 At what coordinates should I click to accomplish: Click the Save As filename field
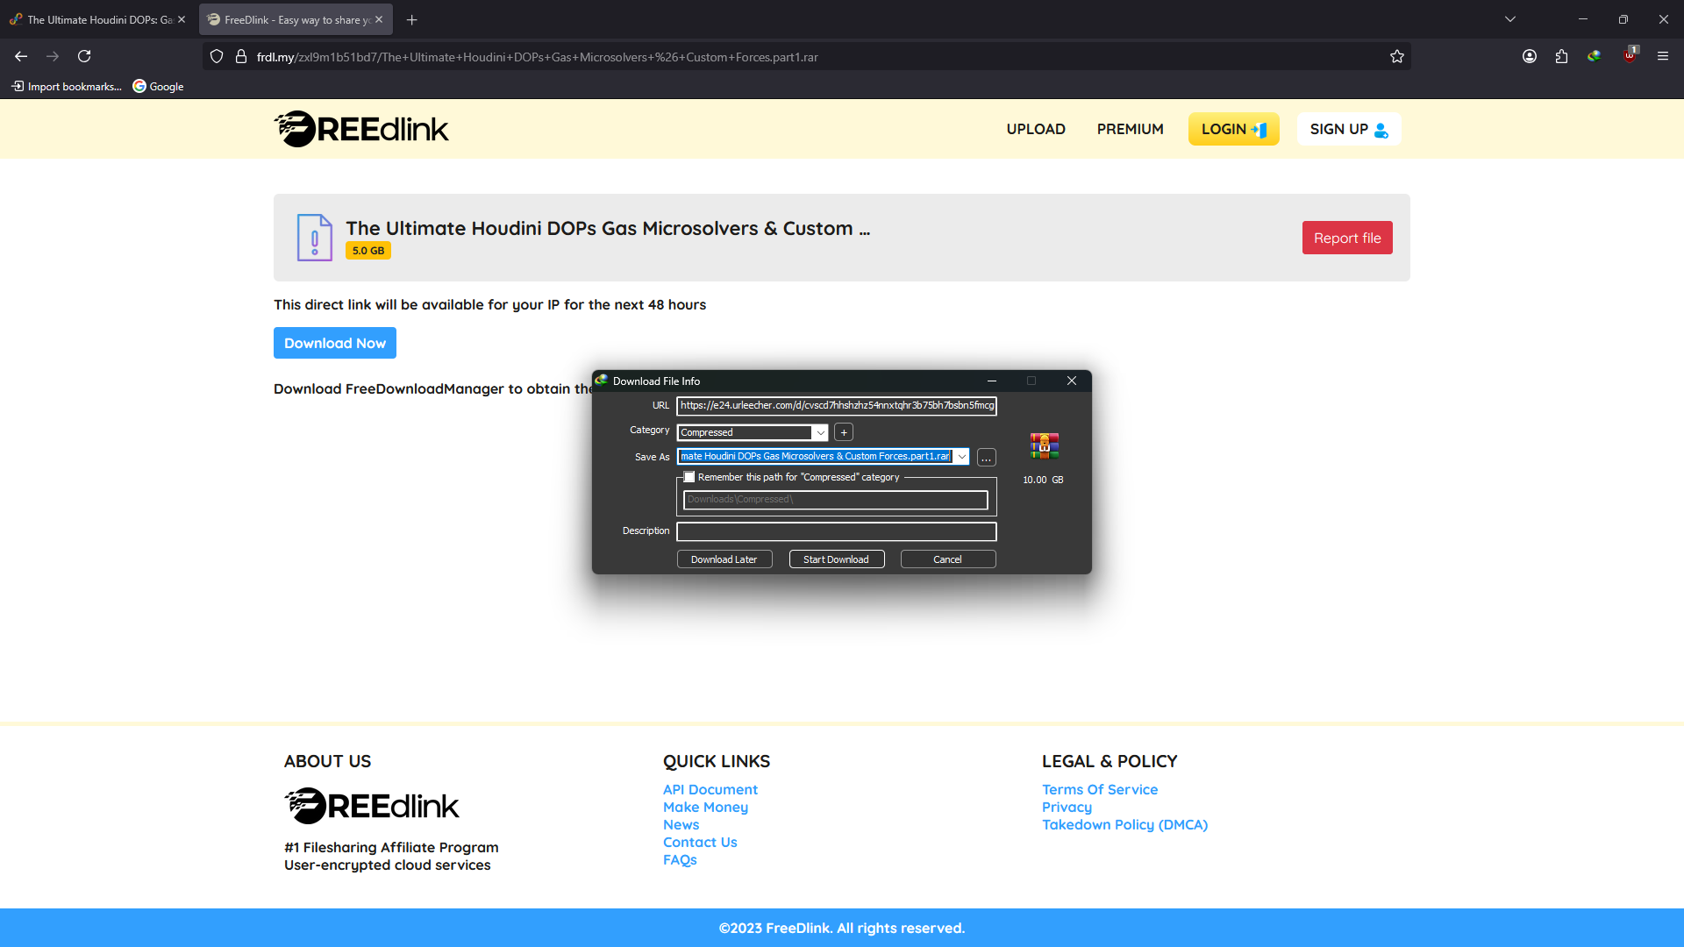[x=816, y=456]
